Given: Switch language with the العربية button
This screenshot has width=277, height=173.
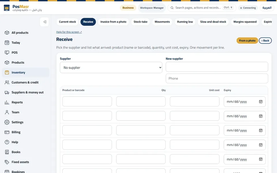Looking at the screenshot, I should [x=267, y=8].
